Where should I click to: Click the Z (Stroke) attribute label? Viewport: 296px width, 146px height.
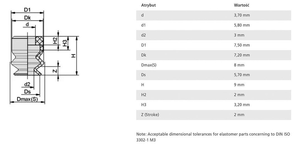point(150,115)
